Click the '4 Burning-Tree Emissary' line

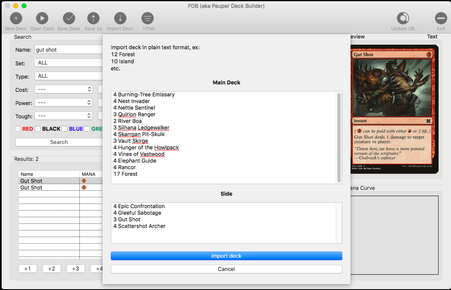144,94
